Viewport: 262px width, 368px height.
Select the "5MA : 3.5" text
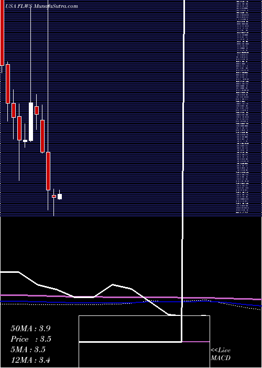click(28, 350)
